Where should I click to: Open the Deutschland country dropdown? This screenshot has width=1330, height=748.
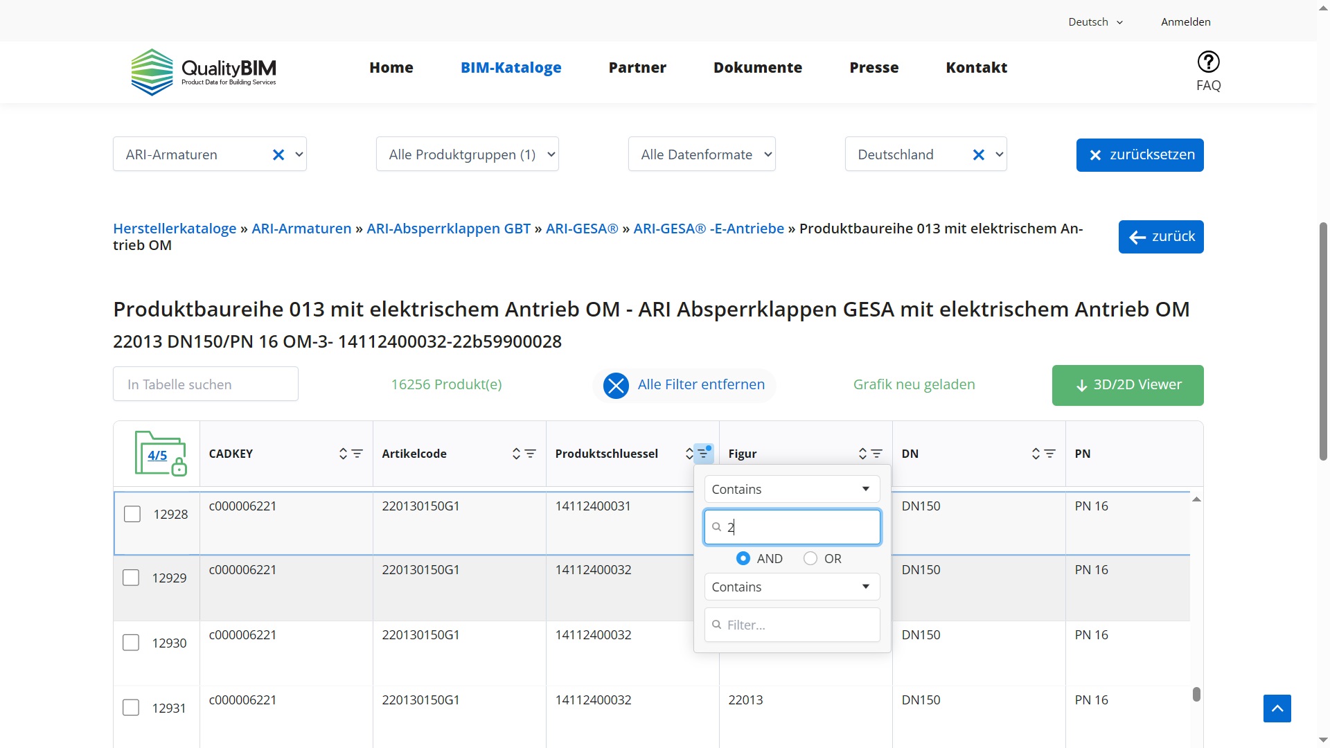click(926, 154)
